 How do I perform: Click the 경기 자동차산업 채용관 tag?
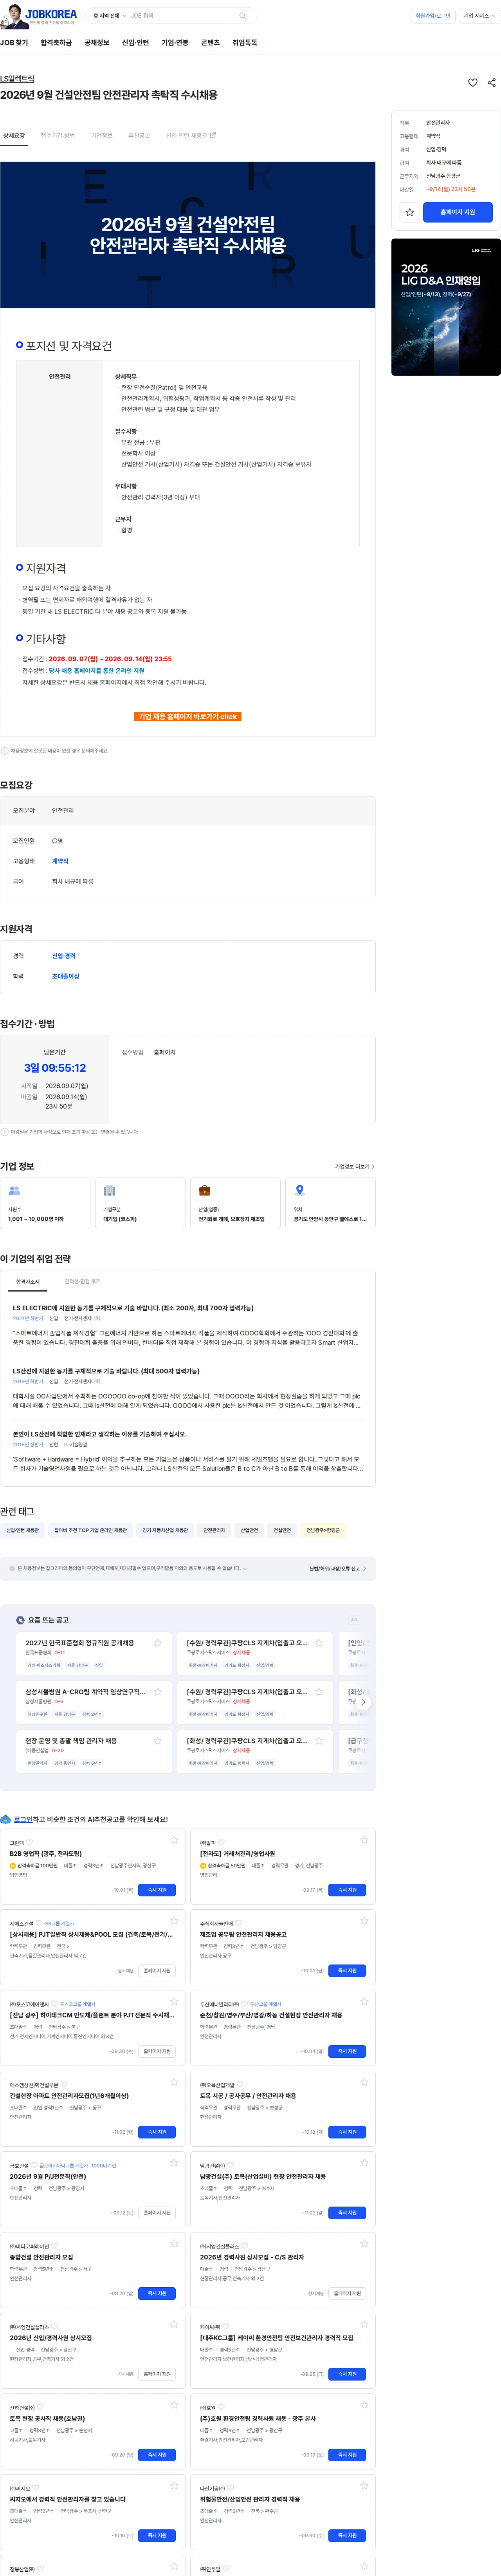click(165, 1530)
